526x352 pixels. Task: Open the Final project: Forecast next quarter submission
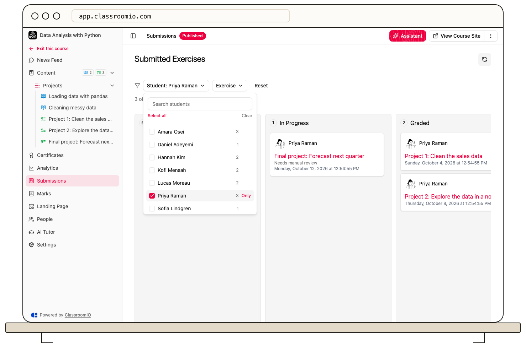click(x=319, y=156)
